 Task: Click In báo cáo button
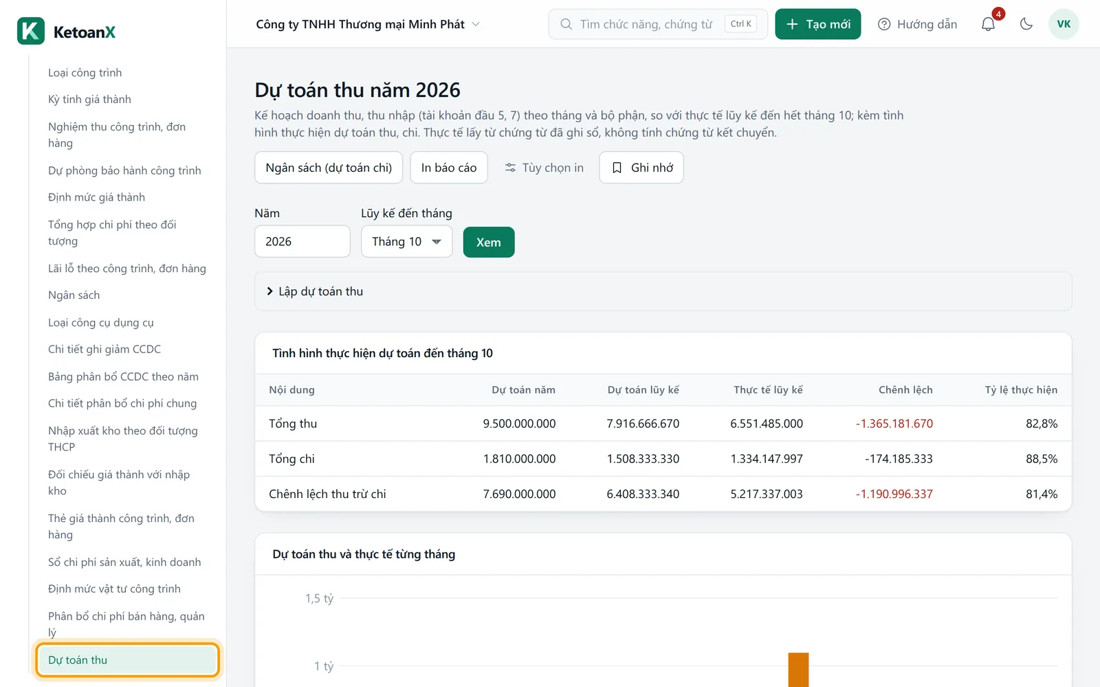pos(449,168)
